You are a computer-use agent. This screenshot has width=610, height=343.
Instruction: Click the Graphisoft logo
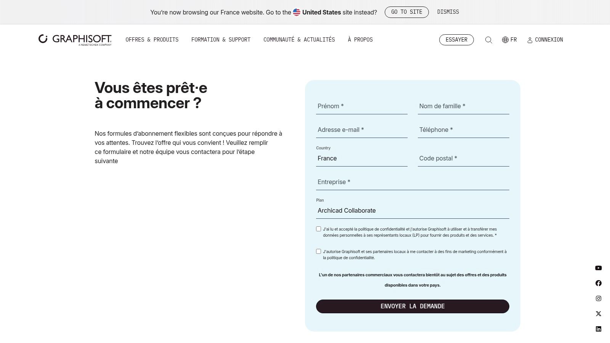[x=75, y=40]
